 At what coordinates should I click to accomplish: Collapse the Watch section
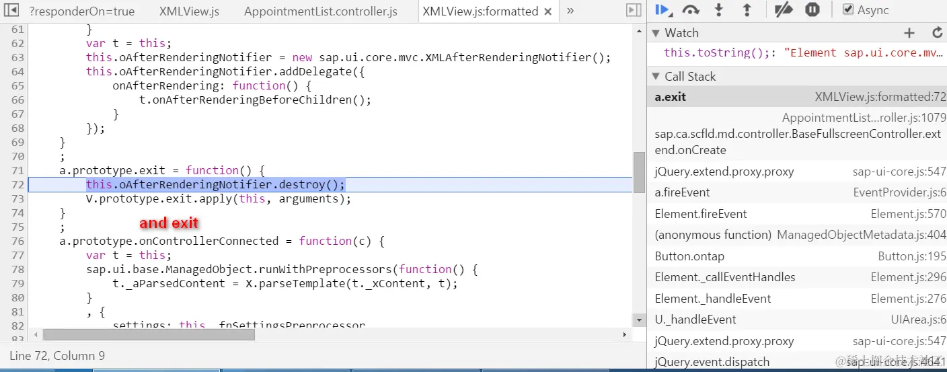point(656,33)
